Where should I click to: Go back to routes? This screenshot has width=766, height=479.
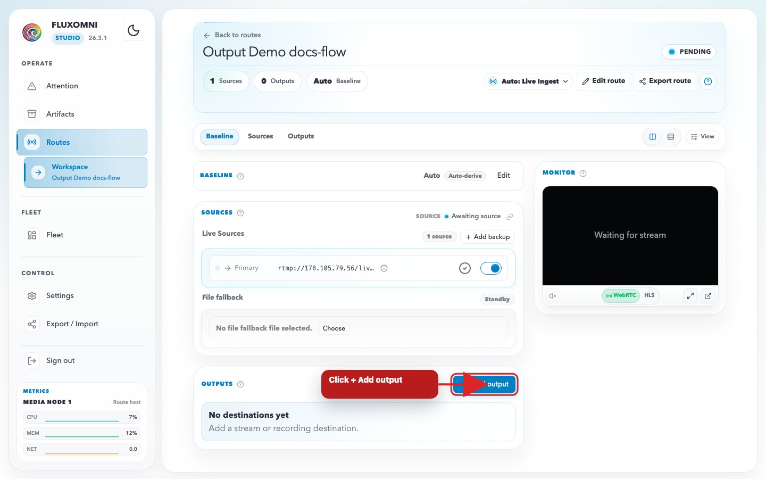pos(232,35)
